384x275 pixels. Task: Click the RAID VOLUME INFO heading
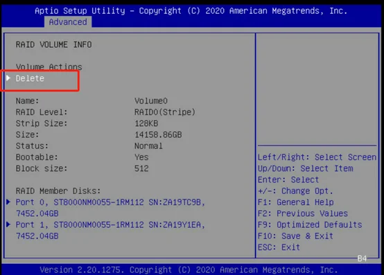(53, 44)
